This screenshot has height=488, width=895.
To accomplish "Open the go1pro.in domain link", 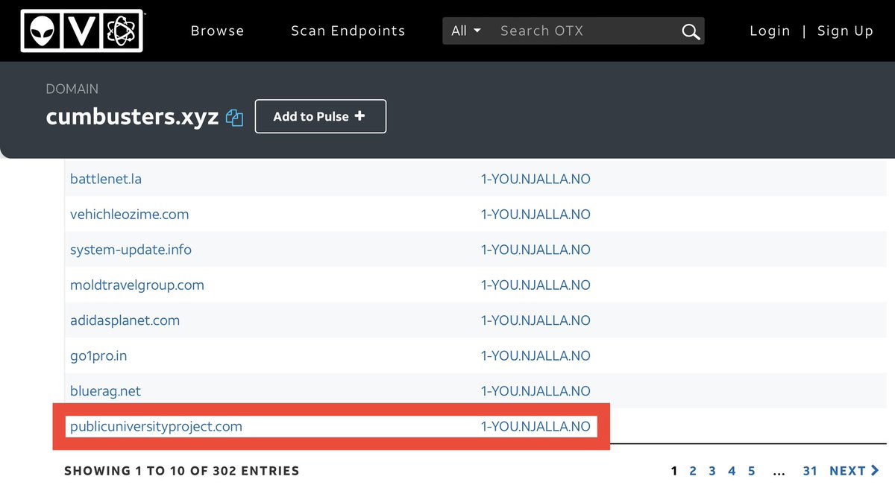I will pos(98,356).
